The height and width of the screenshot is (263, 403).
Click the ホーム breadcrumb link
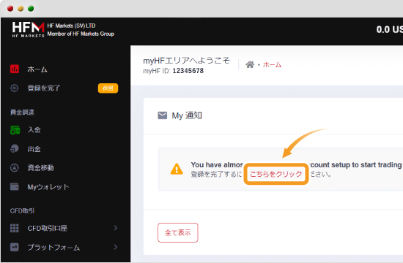coord(272,64)
